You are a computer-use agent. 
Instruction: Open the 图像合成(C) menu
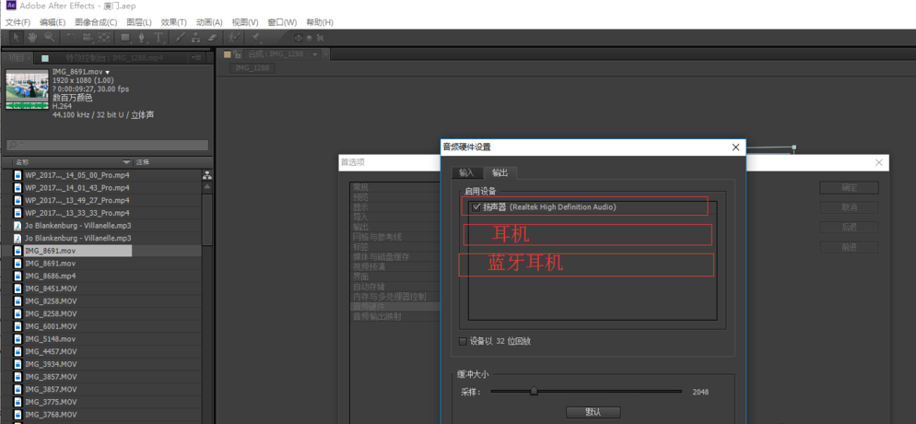(x=96, y=22)
